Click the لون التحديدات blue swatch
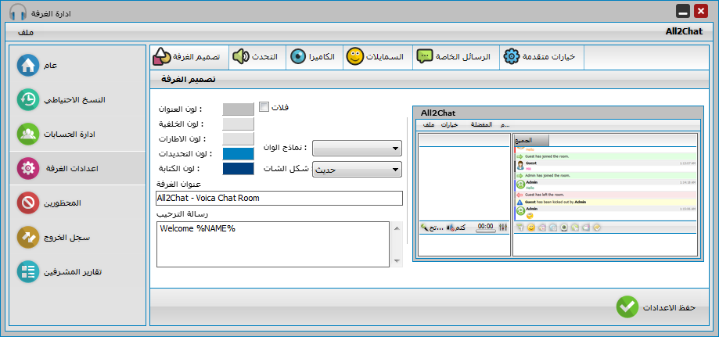The height and width of the screenshot is (337, 719). [x=238, y=153]
